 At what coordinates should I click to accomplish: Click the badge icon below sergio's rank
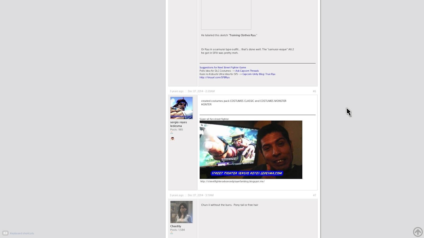(x=173, y=139)
